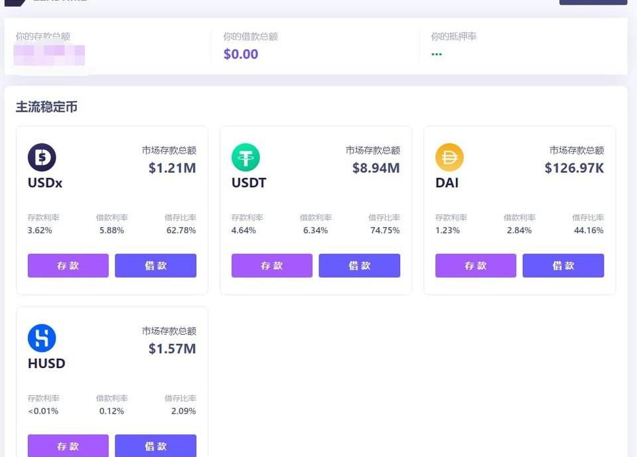The height and width of the screenshot is (457, 637).
Task: Click the $0.00 total borrow amount
Action: 241,54
